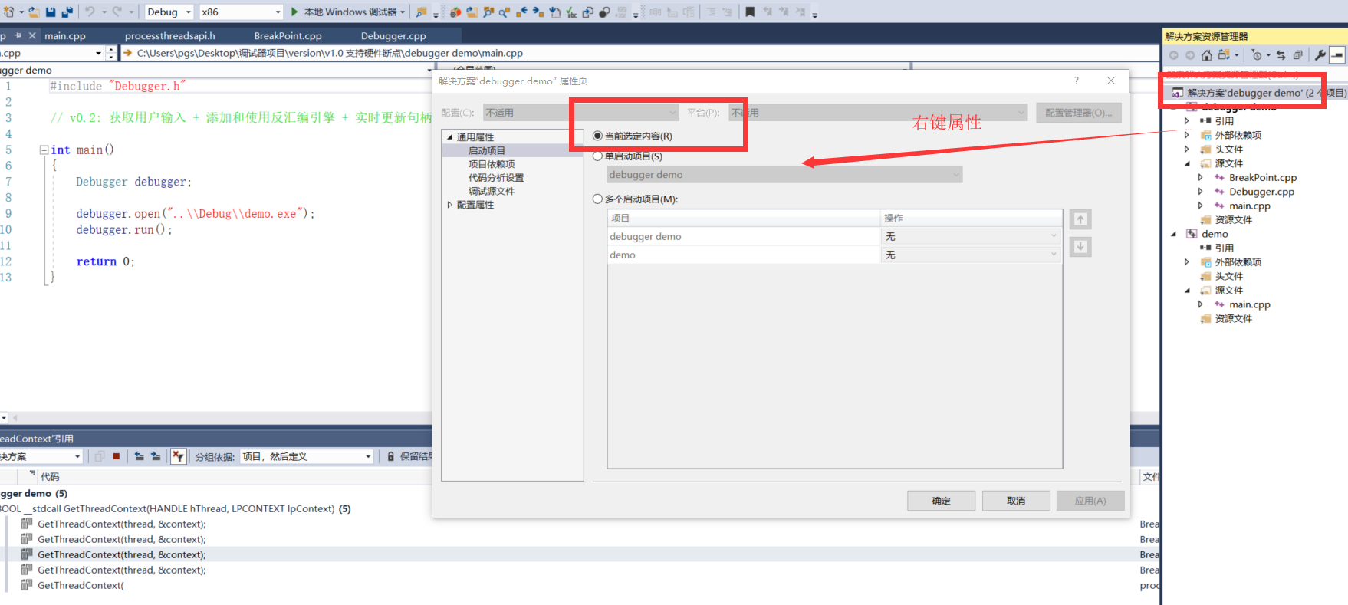The height and width of the screenshot is (605, 1348).
Task: Click the 确定 button
Action: (x=942, y=501)
